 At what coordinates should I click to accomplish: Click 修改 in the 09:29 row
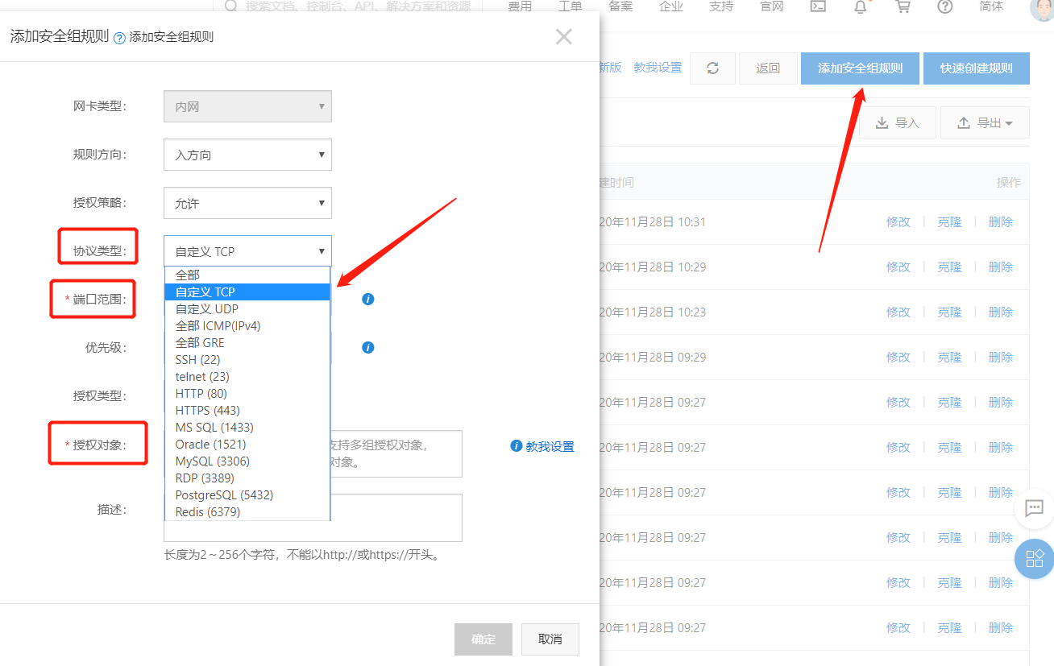tap(898, 357)
